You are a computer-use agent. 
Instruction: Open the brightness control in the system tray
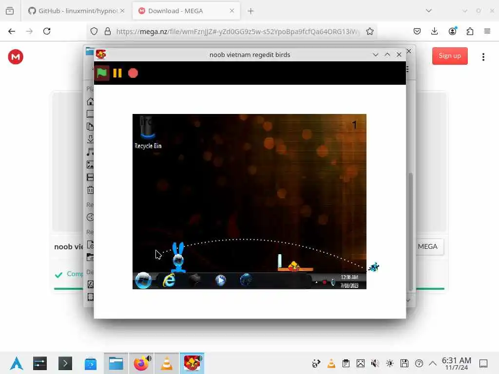pyautogui.click(x=389, y=363)
